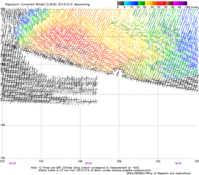Click the purple time label 18:29

[178, 163]
